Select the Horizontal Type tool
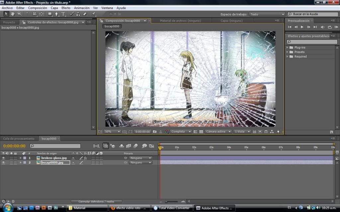340x212 pixels. pyautogui.click(x=63, y=14)
